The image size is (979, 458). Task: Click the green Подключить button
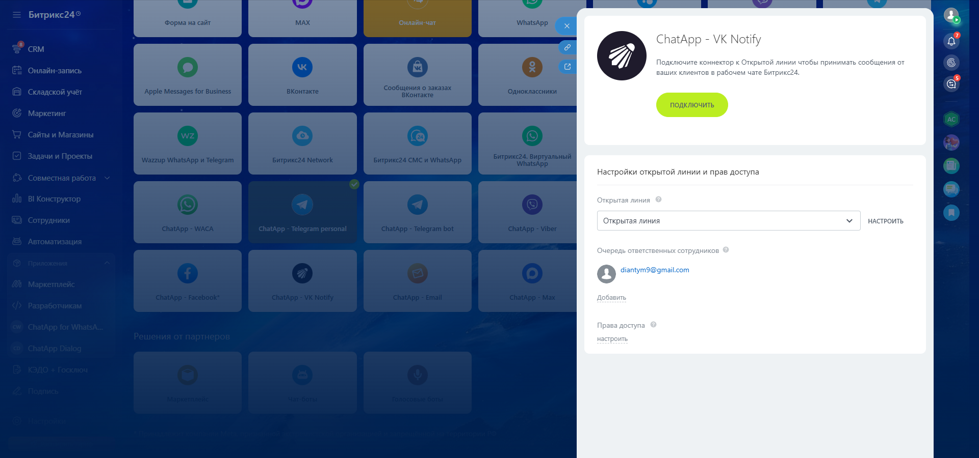click(x=691, y=105)
